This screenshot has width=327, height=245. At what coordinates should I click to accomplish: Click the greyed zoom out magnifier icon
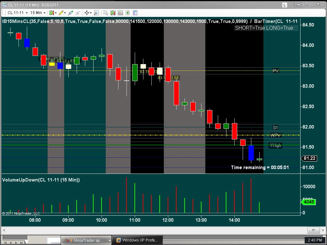tap(78, 13)
